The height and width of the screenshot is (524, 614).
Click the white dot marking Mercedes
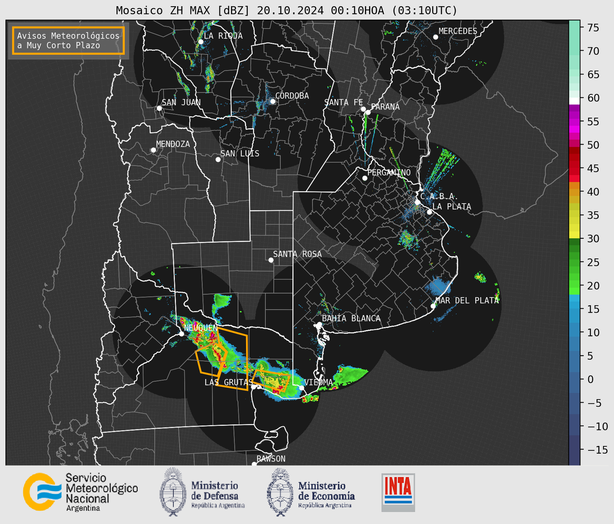click(435, 37)
